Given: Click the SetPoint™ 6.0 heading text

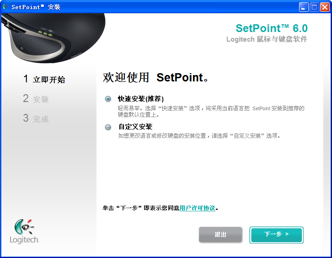Looking at the screenshot, I should pyautogui.click(x=271, y=28).
